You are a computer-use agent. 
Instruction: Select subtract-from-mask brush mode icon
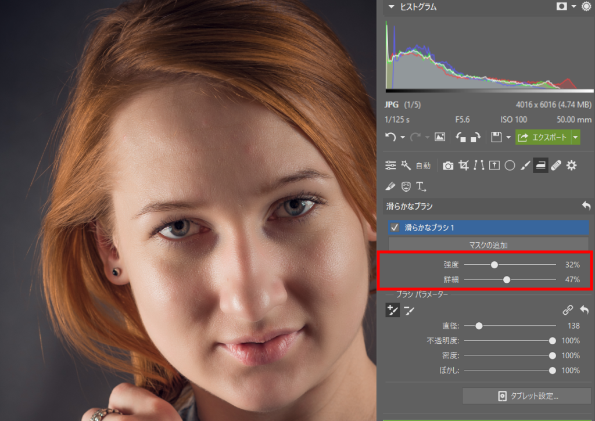(410, 311)
